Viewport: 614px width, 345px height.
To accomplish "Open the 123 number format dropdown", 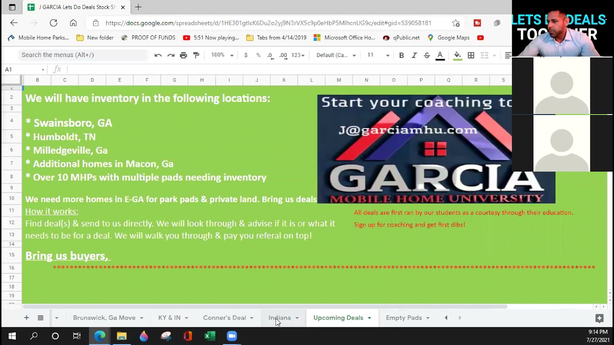I will (298, 55).
